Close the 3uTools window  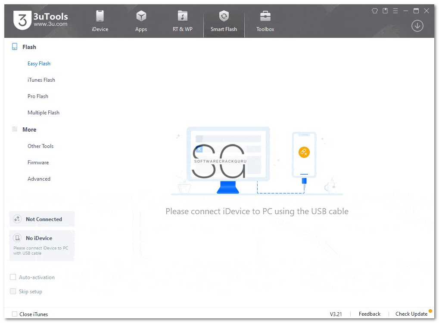[427, 11]
